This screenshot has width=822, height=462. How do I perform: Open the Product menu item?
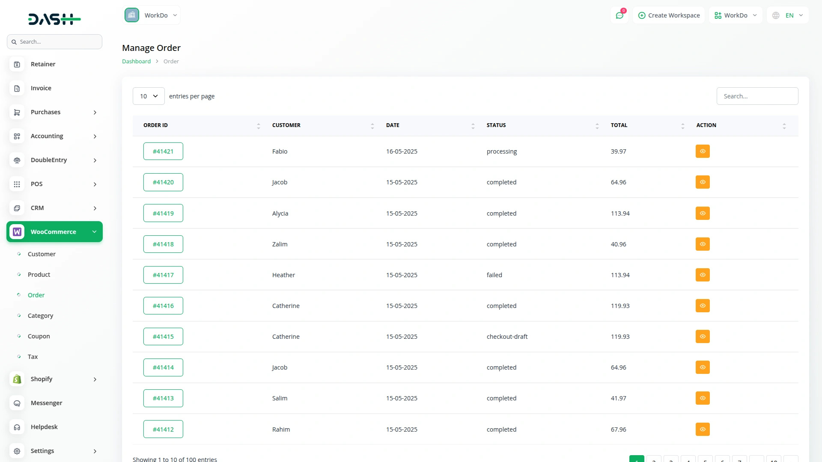click(x=39, y=274)
